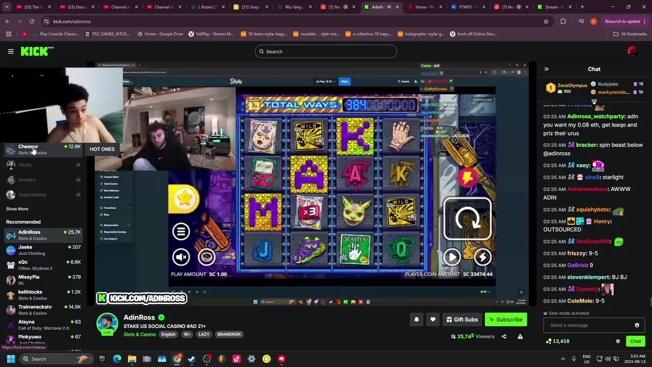Click the LAZY tag
652x367 pixels.
[204, 334]
